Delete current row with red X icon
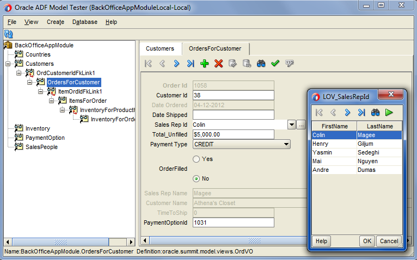Screen dimensions: 417x260 219,64
